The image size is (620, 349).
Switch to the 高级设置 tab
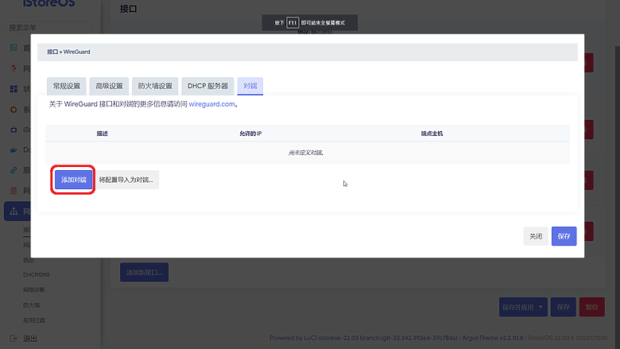coord(109,86)
